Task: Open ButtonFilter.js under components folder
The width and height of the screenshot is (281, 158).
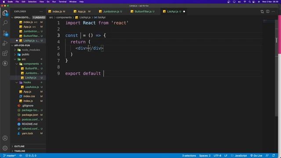Action: click(x=32, y=68)
